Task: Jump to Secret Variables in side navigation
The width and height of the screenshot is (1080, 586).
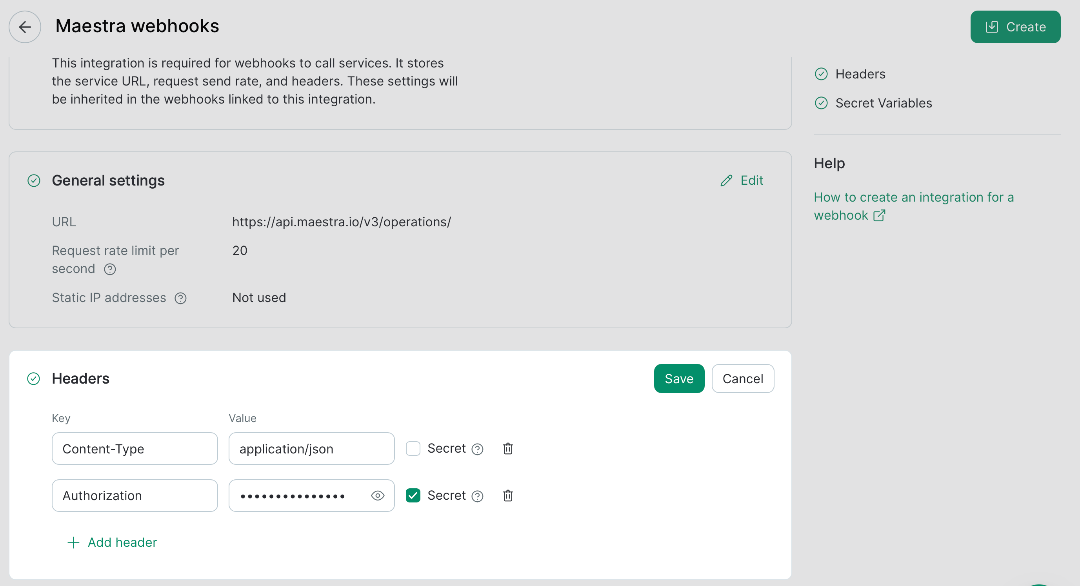Action: tap(884, 103)
